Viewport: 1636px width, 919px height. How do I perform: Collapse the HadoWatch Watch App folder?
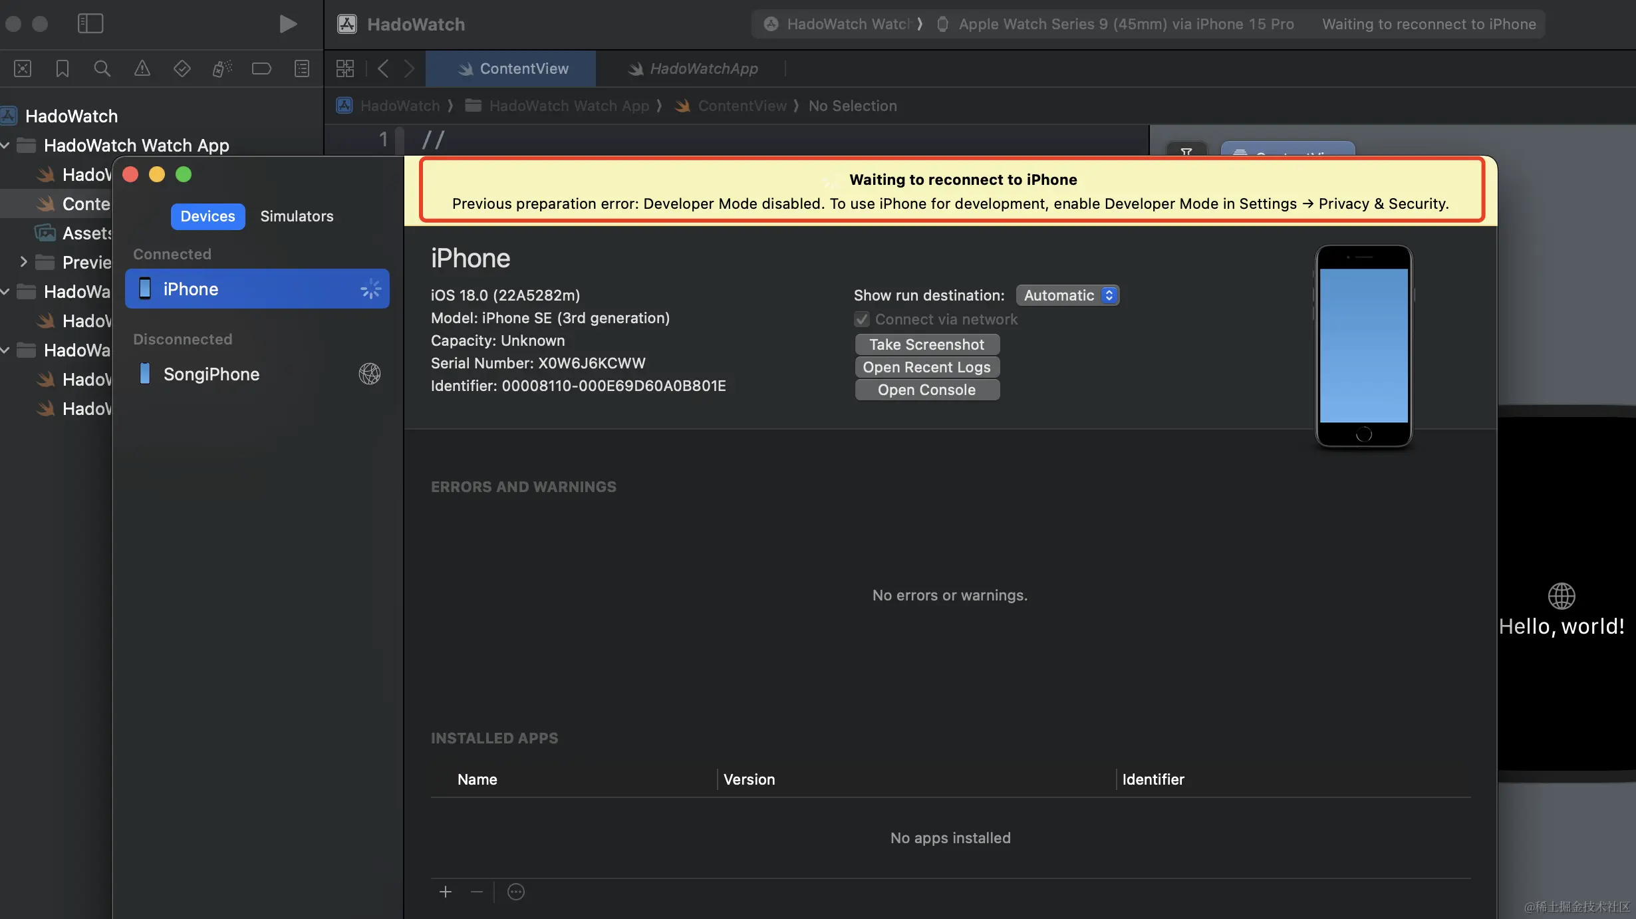(x=5, y=145)
